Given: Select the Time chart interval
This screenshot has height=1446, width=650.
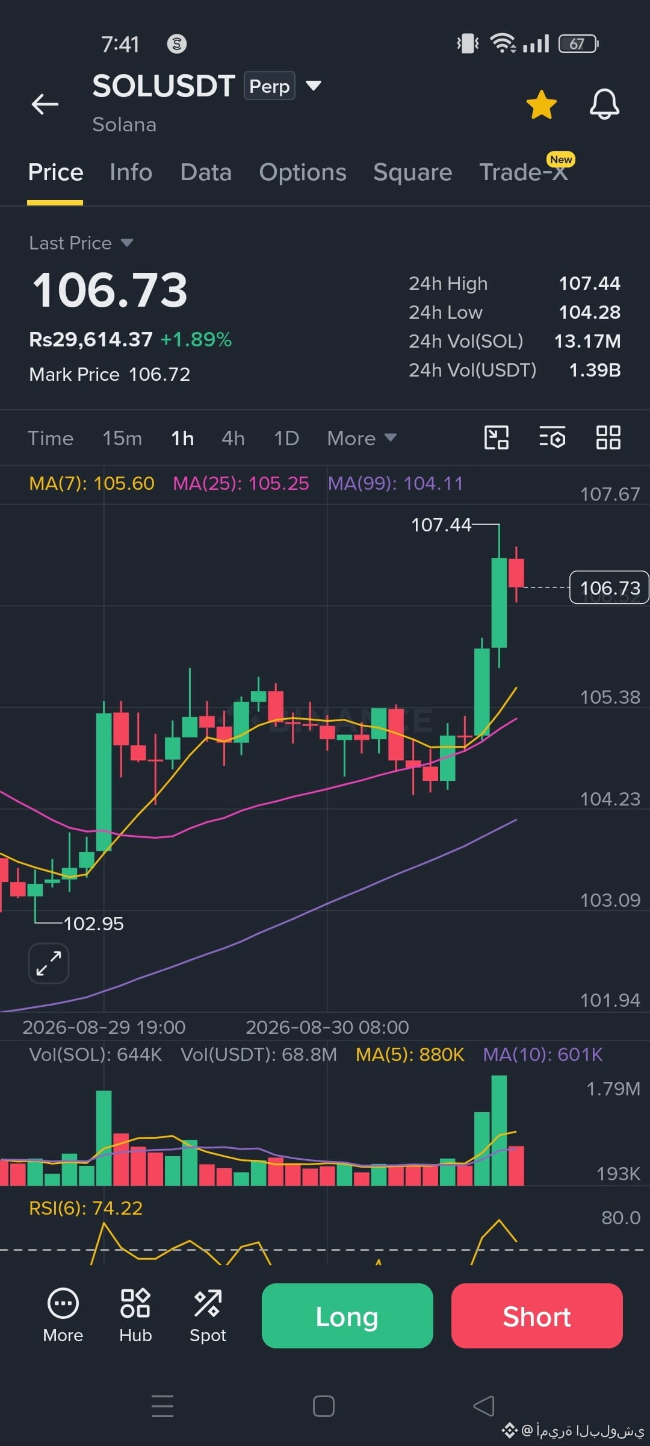Looking at the screenshot, I should (x=51, y=438).
